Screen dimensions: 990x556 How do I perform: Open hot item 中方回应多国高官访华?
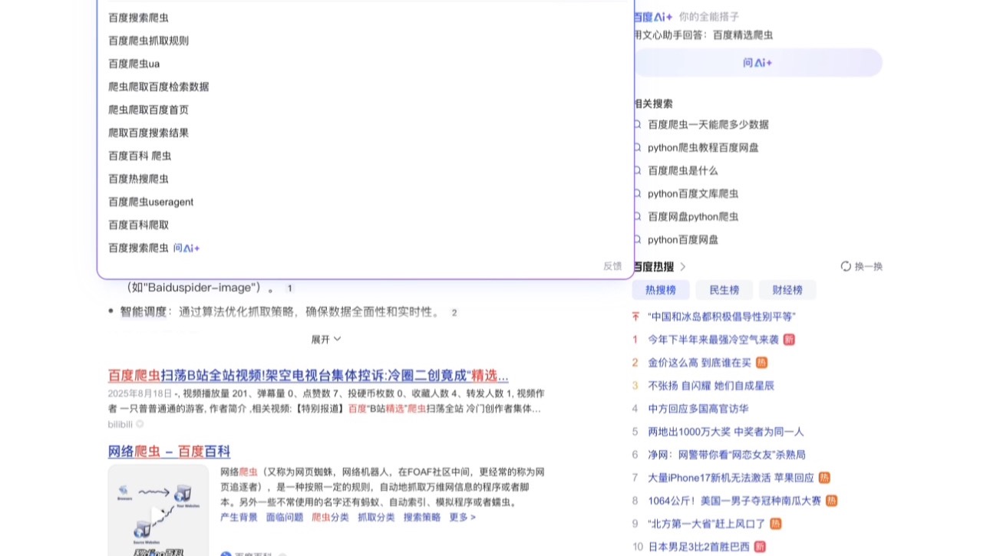point(698,408)
